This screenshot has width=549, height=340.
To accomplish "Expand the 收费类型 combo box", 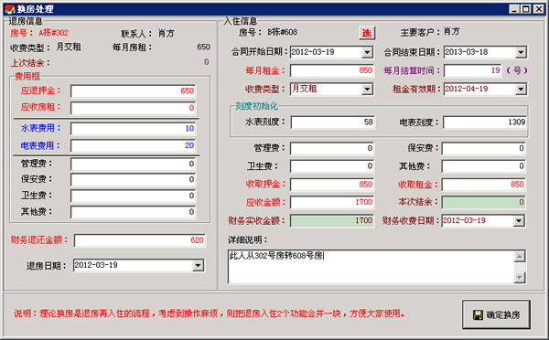I will [367, 90].
